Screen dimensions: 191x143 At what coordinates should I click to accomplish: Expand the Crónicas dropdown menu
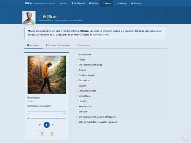(121, 3)
